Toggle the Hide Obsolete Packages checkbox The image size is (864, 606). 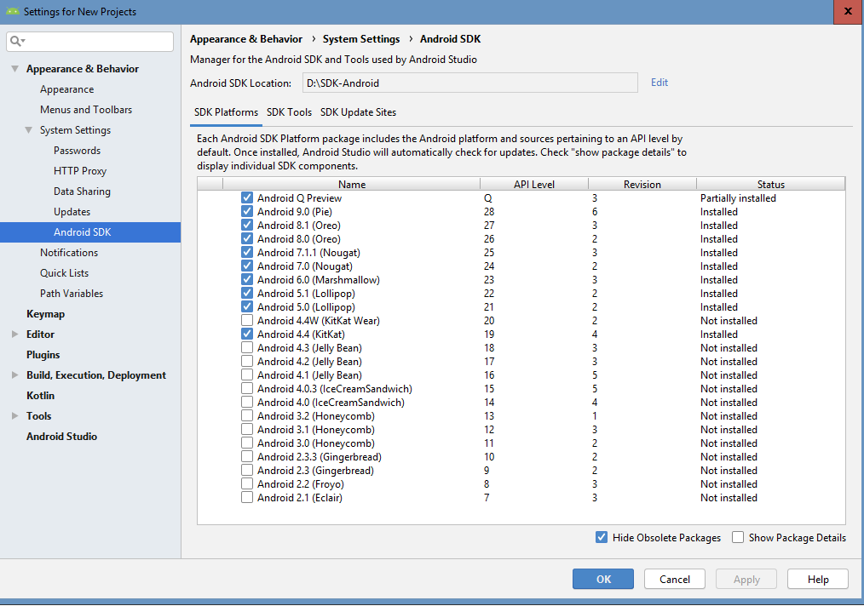click(x=602, y=538)
